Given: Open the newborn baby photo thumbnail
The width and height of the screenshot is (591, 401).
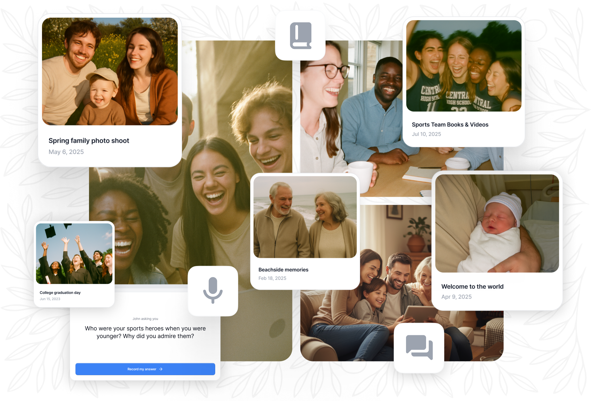Looking at the screenshot, I should tap(497, 223).
